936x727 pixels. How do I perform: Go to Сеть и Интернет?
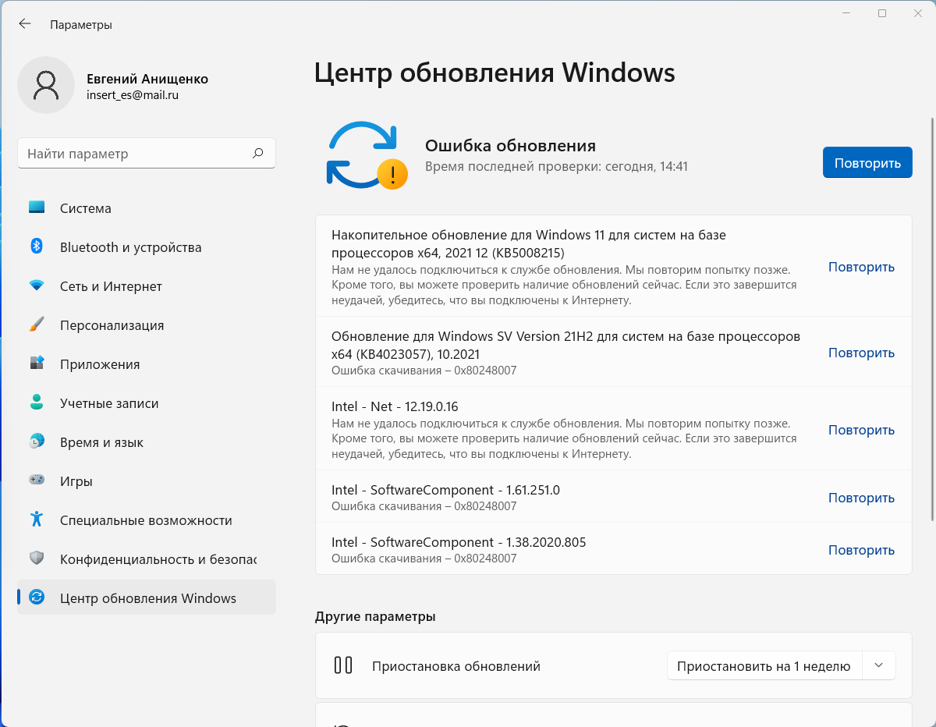click(x=147, y=286)
